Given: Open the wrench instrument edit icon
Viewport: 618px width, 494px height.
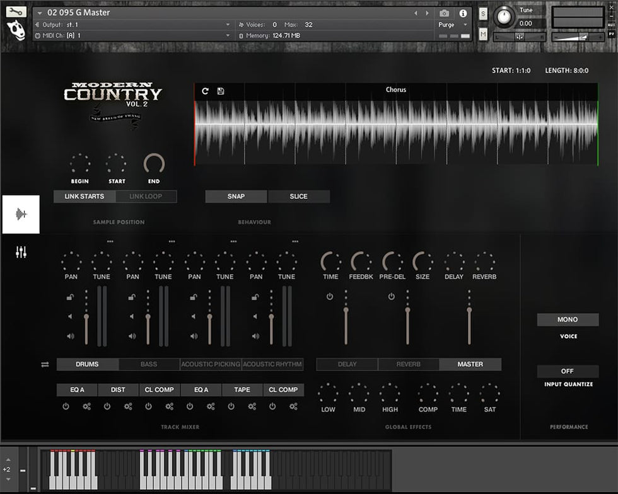Looking at the screenshot, I should pyautogui.click(x=16, y=11).
